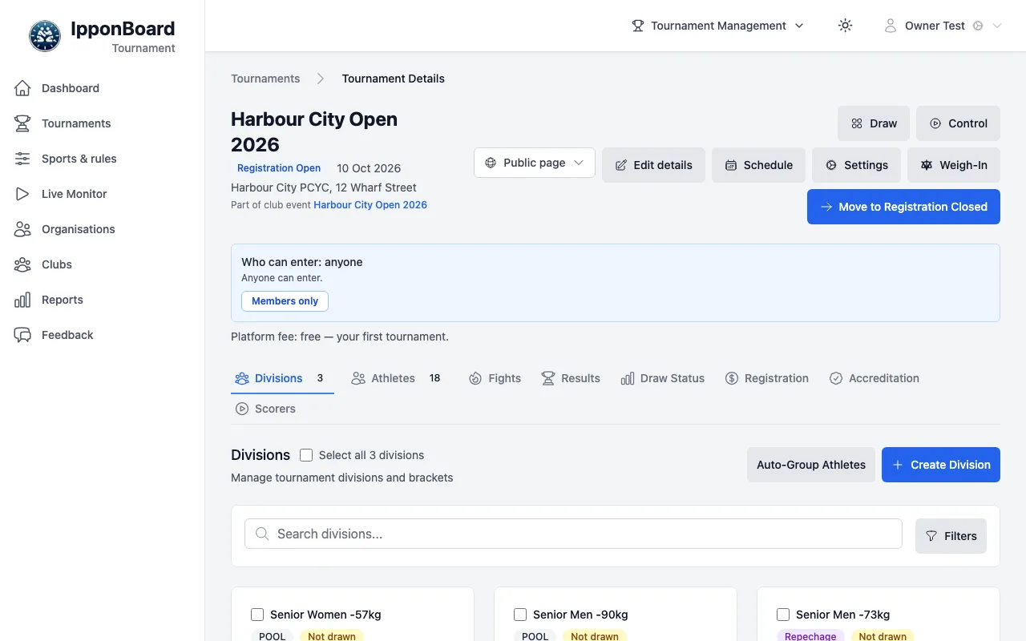The width and height of the screenshot is (1026, 641).
Task: Click the 'Platform fee: free' notice text
Action: (x=340, y=337)
